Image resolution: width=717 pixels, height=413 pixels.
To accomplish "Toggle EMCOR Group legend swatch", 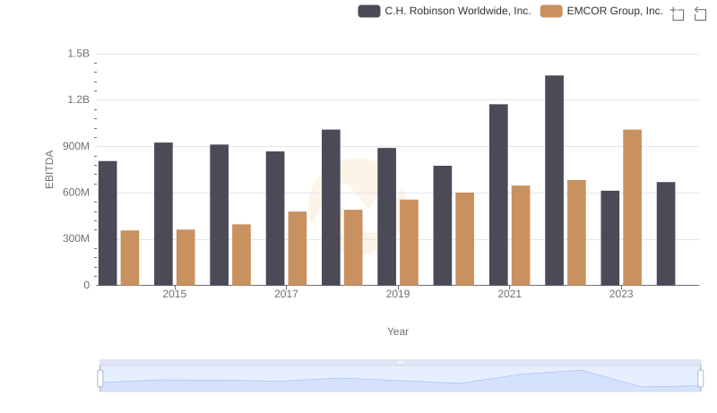I will point(551,11).
